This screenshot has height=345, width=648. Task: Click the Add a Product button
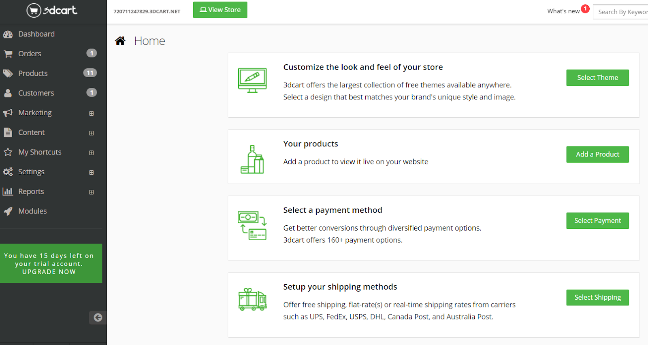[x=597, y=154]
